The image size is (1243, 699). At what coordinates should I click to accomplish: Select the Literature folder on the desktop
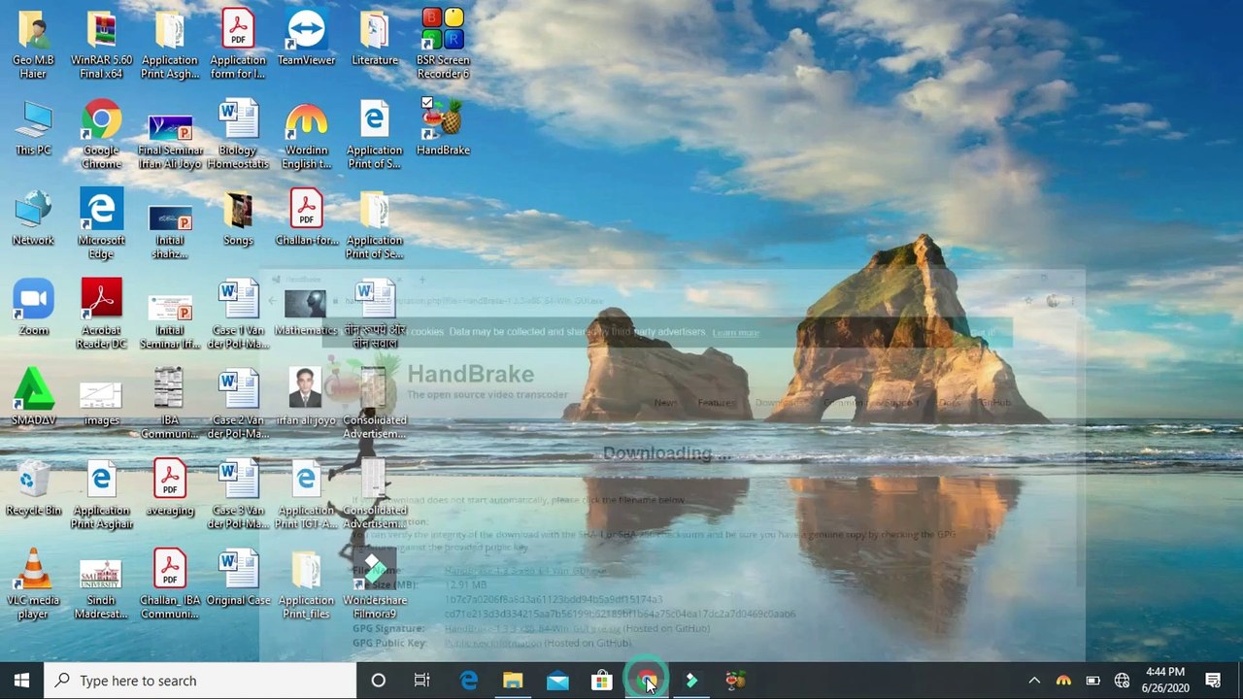pos(375,39)
